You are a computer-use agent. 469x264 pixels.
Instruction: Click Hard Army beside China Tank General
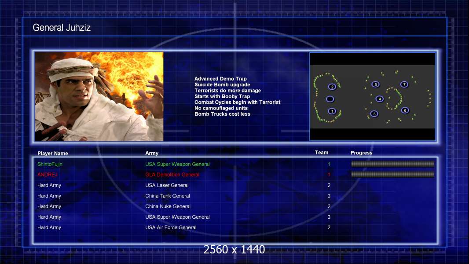click(x=49, y=196)
